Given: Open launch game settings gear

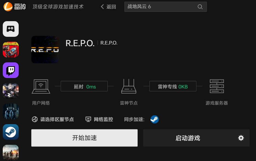Looking at the screenshot, I should (241, 138).
